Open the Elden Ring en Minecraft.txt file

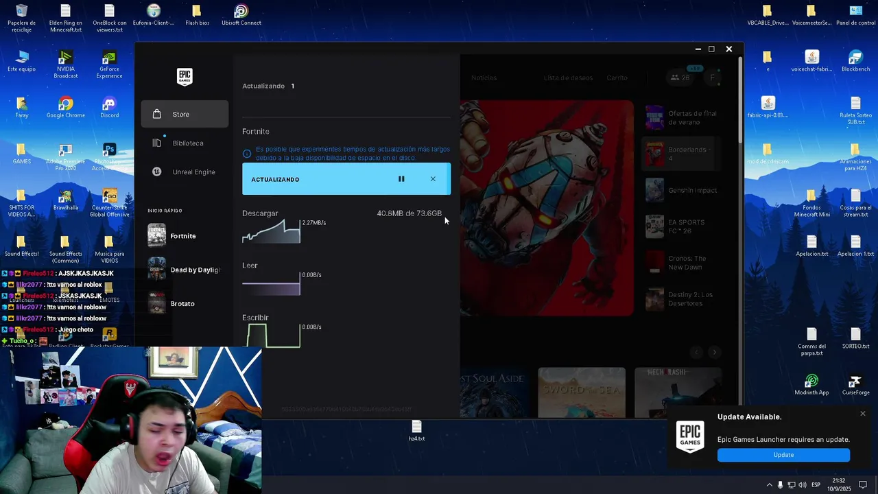pyautogui.click(x=66, y=19)
